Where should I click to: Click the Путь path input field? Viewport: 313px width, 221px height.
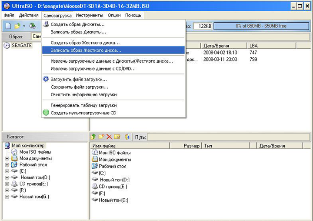click(x=228, y=137)
